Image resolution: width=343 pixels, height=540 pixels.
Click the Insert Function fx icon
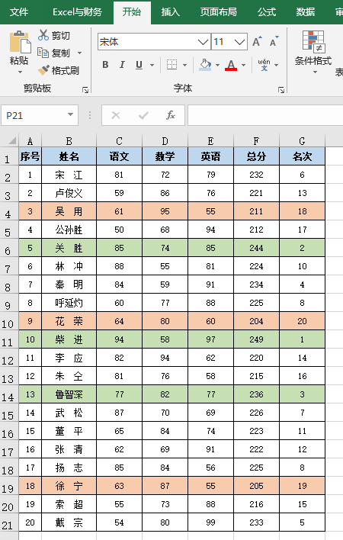[171, 115]
